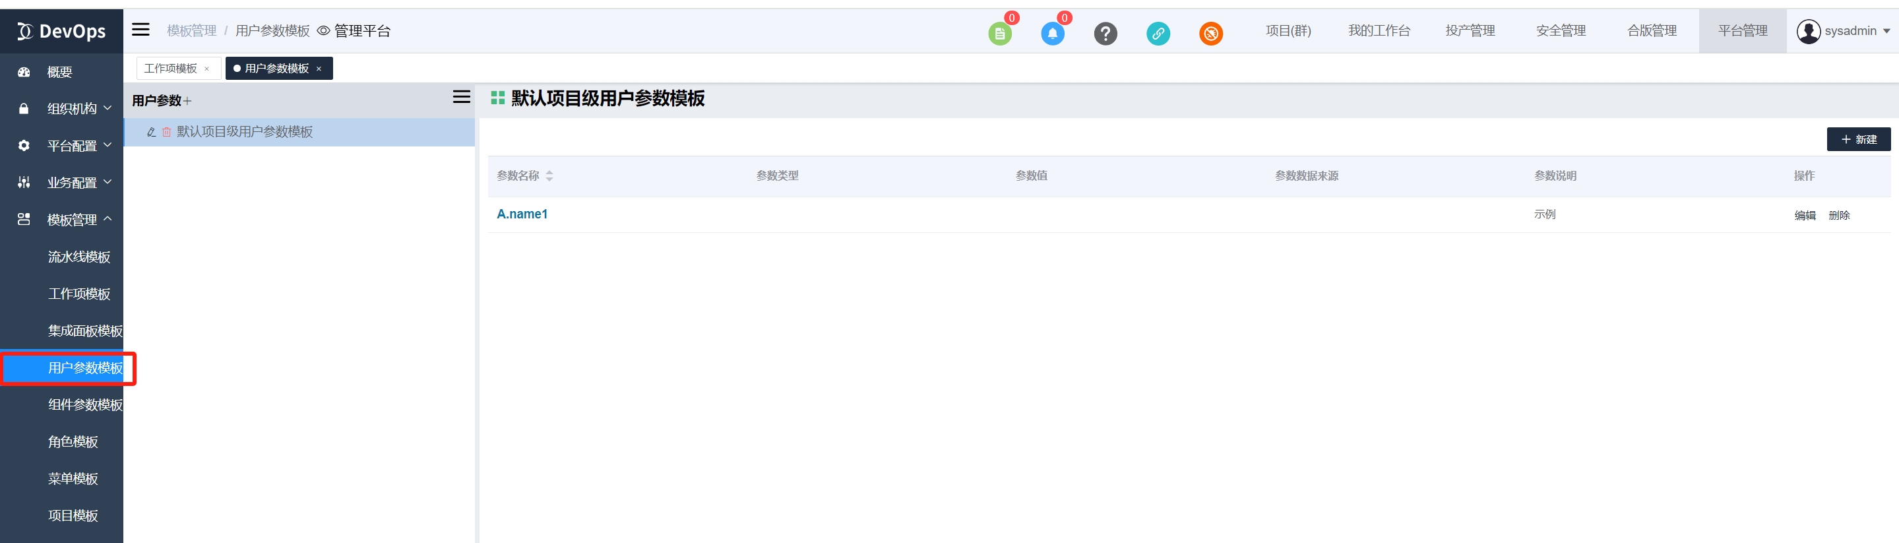This screenshot has height=543, width=1899.
Task: Click the 模板管理 breadcrumb
Action: [x=192, y=31]
